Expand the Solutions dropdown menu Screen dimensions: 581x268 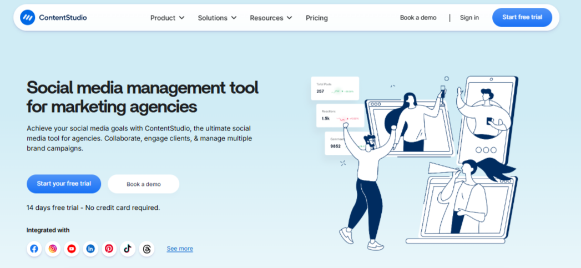click(217, 18)
